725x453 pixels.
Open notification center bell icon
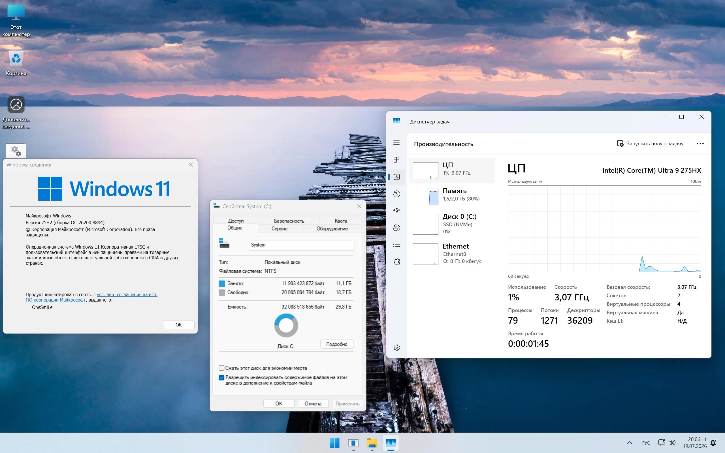tap(714, 443)
